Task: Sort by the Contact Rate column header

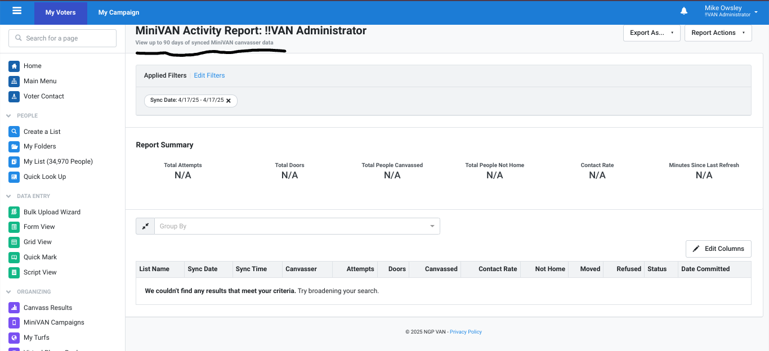Action: 498,269
